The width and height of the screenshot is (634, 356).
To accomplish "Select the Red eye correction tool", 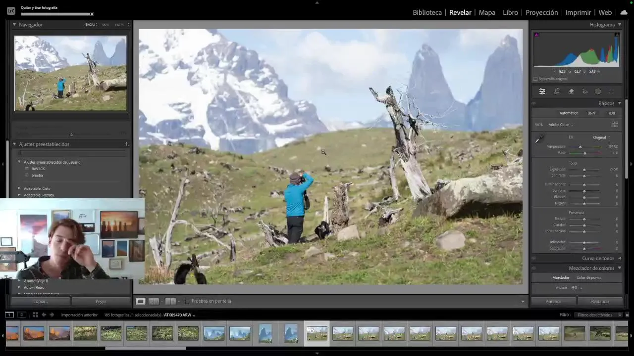I will click(585, 91).
